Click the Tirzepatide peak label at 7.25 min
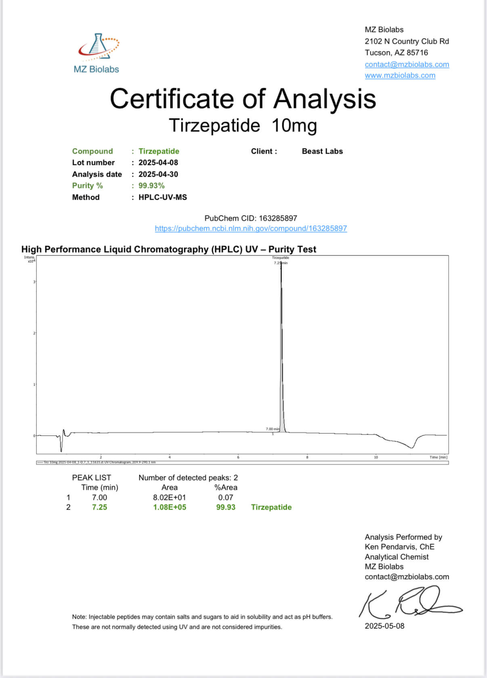The image size is (487, 678). click(280, 260)
